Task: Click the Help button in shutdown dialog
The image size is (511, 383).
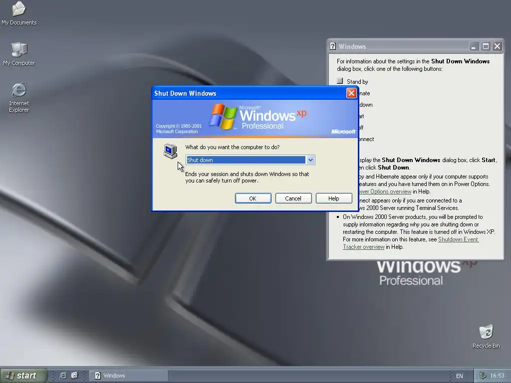Action: tap(334, 198)
